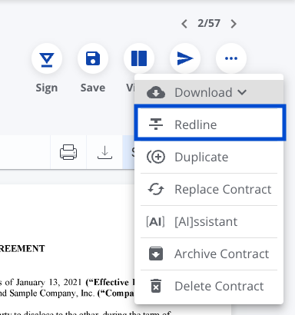Image resolution: width=295 pixels, height=315 pixels.
Task: Click the download arrow icon in document toolbar
Action: [x=104, y=152]
